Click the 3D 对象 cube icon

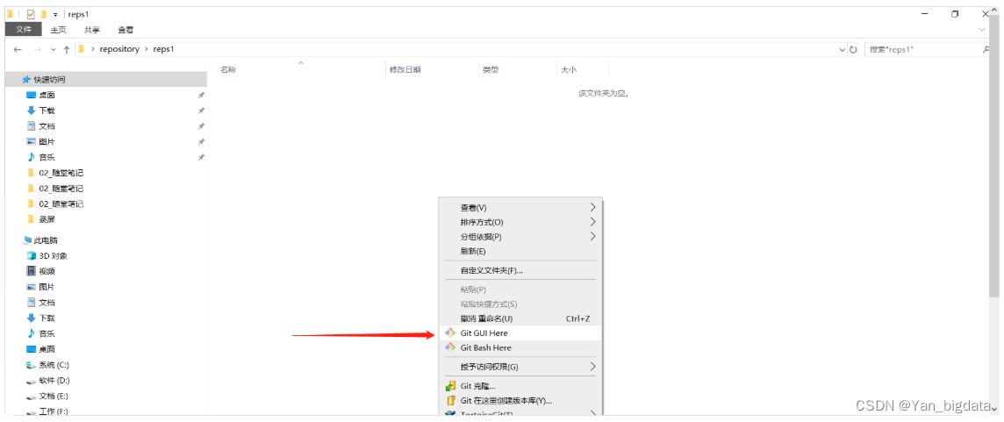click(x=31, y=255)
